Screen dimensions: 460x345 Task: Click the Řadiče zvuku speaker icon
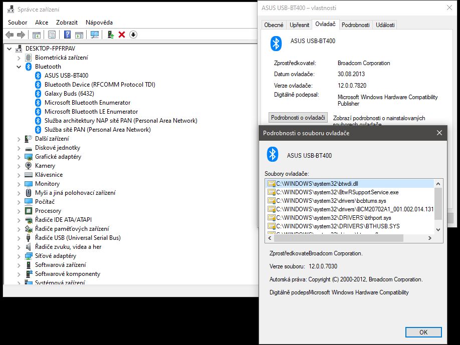click(29, 247)
